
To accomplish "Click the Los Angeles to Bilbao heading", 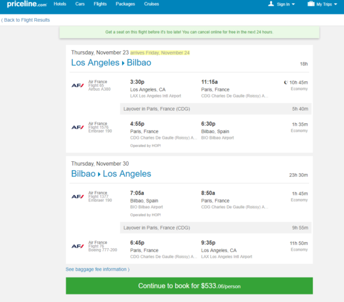I will tap(111, 63).
